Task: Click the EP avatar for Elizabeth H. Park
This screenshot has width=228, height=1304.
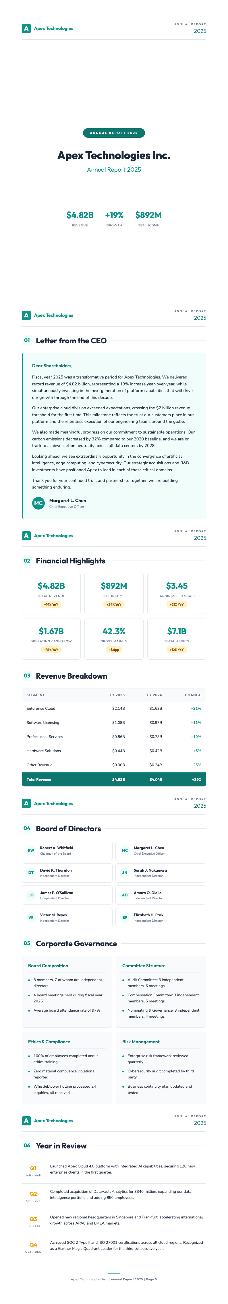Action: coord(125,917)
